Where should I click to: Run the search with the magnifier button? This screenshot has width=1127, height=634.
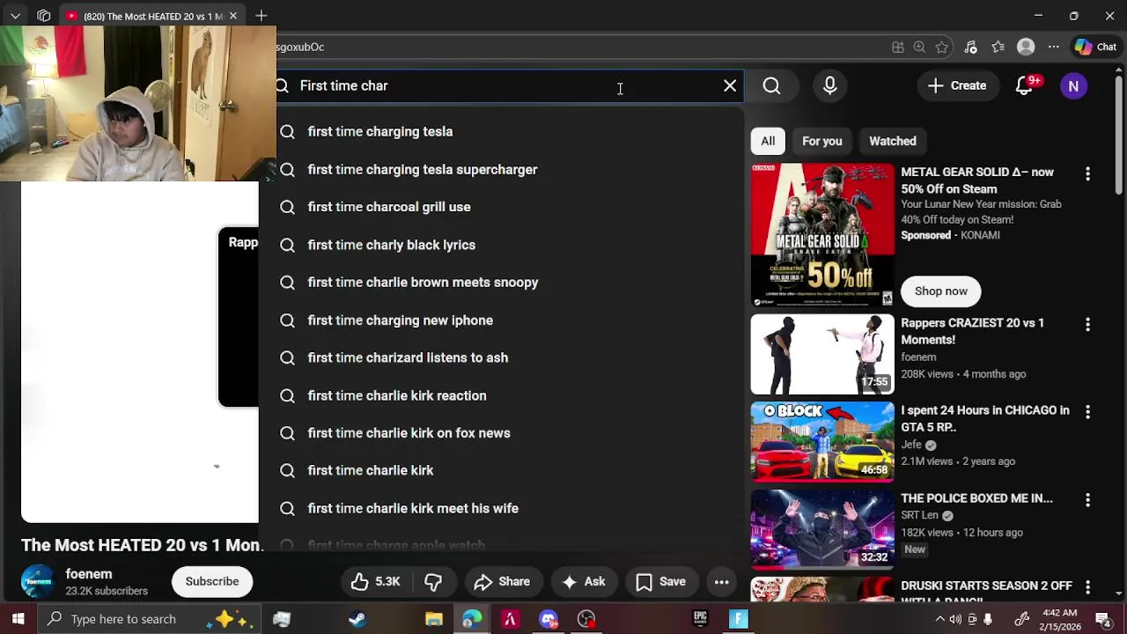771,85
